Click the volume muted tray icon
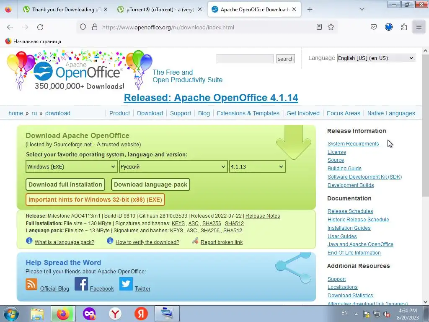 coord(387,314)
